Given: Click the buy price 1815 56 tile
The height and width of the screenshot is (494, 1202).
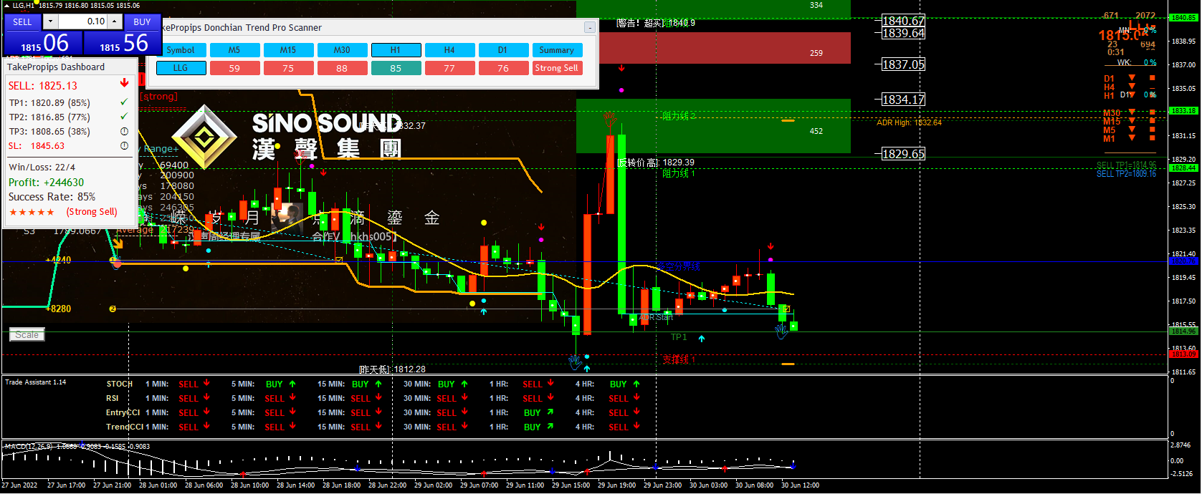Looking at the screenshot, I should pyautogui.click(x=123, y=43).
